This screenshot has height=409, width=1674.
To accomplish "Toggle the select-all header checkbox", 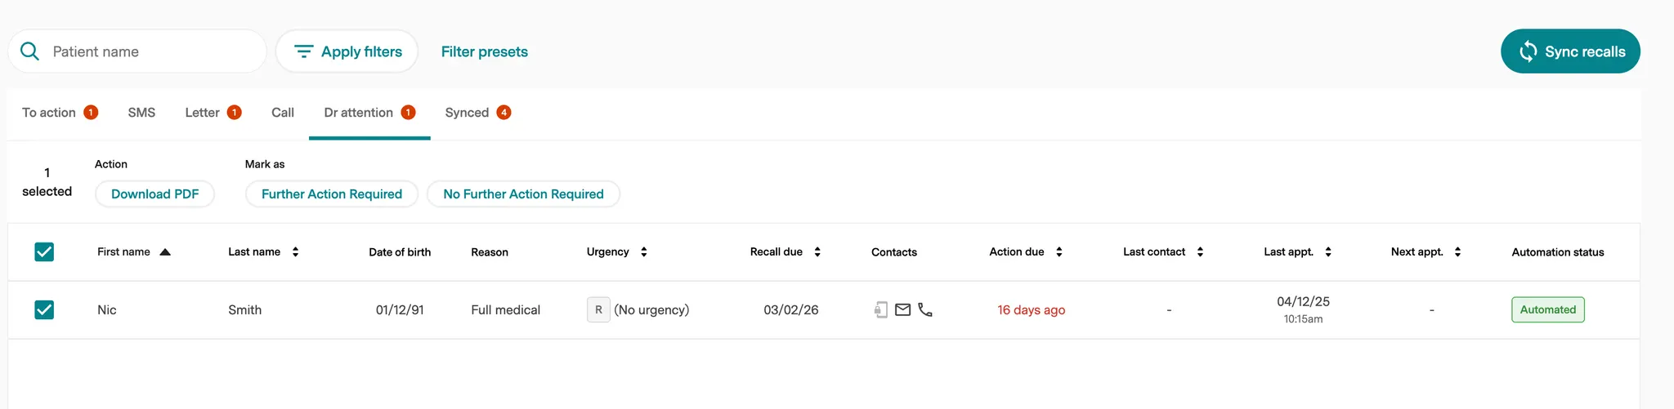I will click(44, 252).
